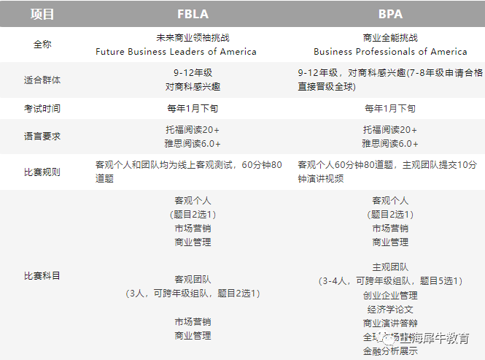This screenshot has width=485, height=360.
Task: Click the 比赛科目 row label
Action: click(x=42, y=275)
